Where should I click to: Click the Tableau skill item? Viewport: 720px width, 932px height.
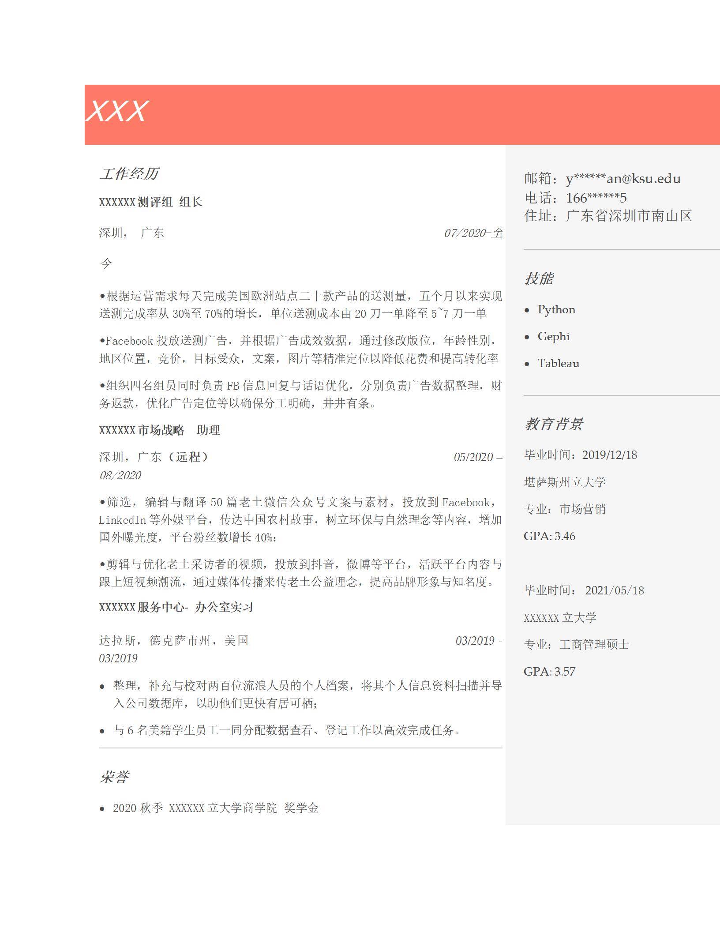pyautogui.click(x=558, y=364)
